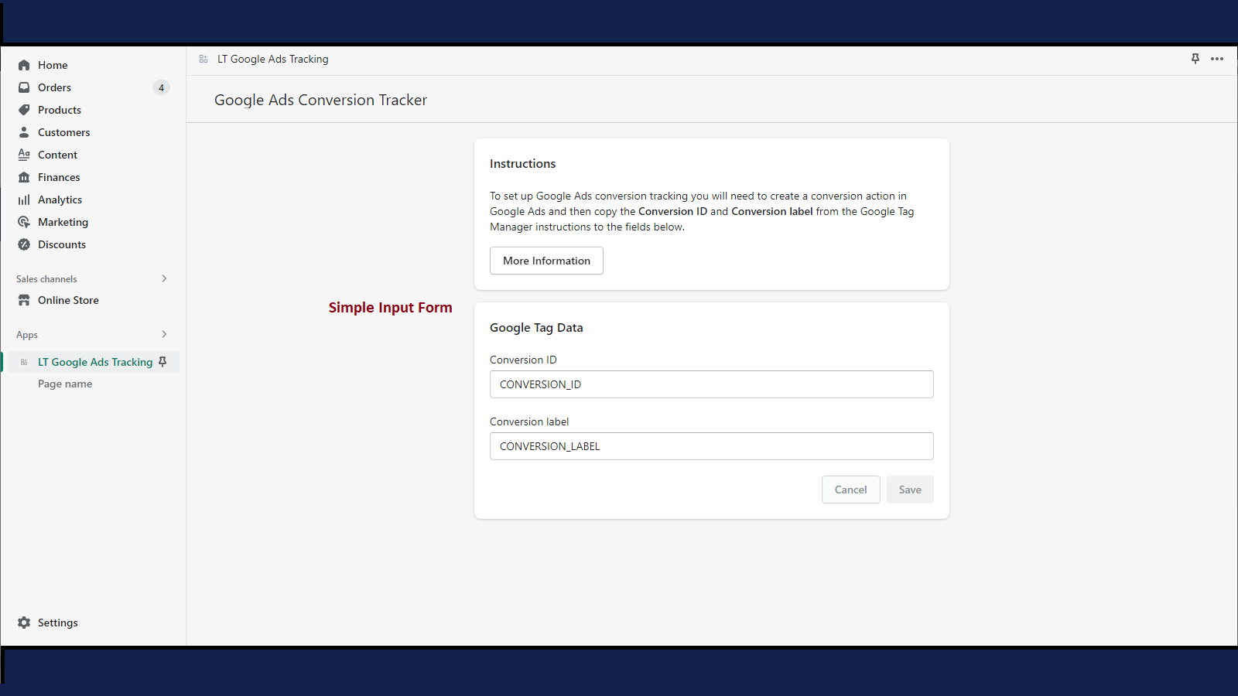Click the Content icon in the sidebar

coord(24,155)
